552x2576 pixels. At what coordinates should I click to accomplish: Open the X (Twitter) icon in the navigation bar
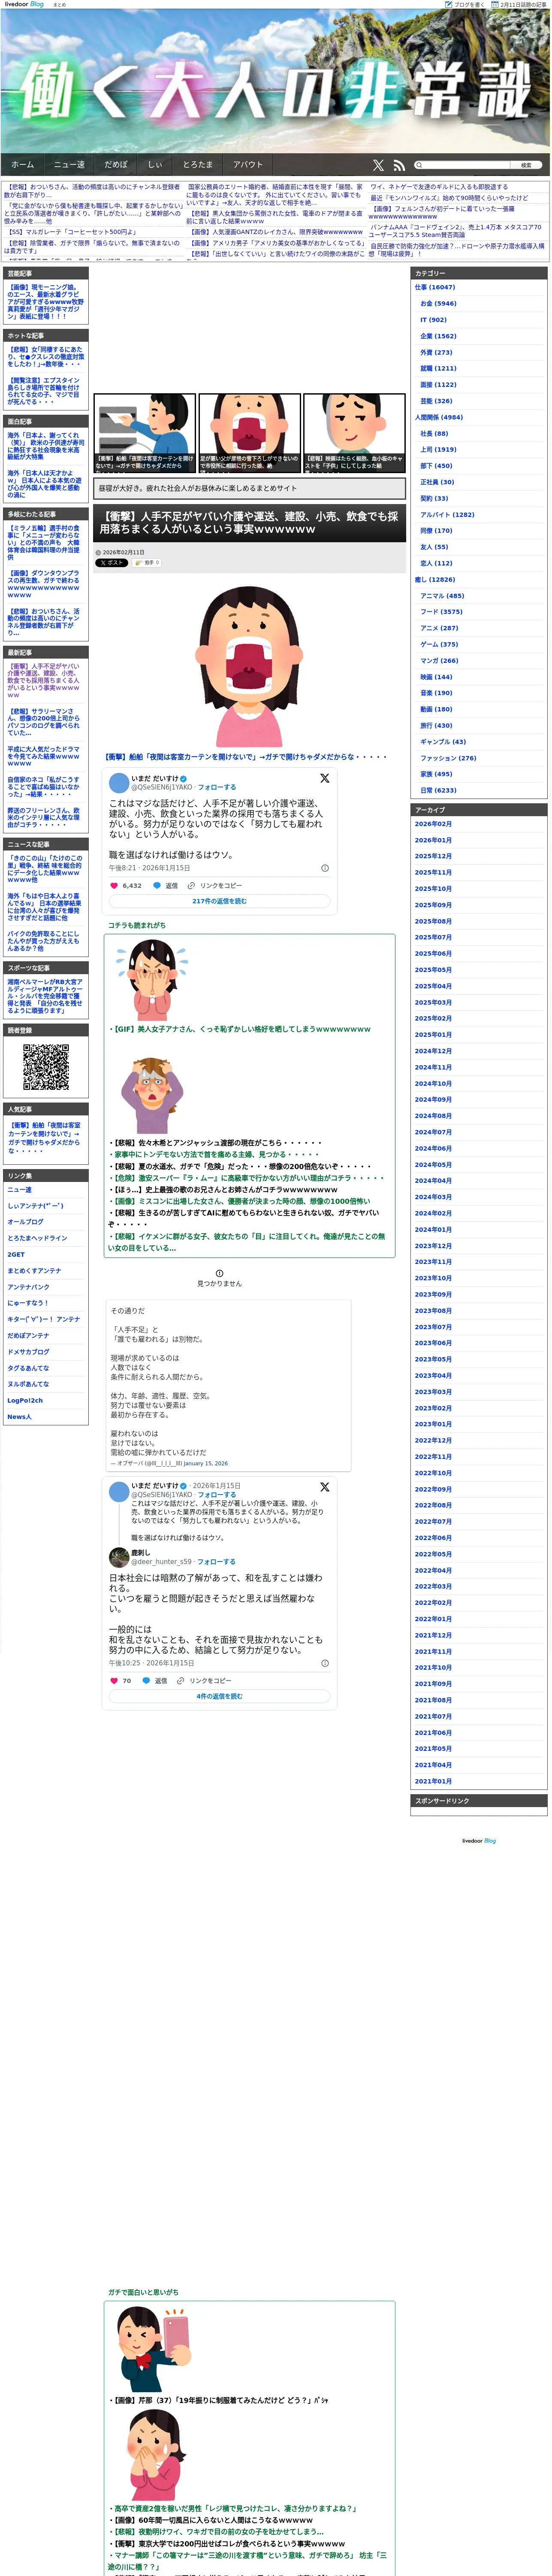click(378, 165)
